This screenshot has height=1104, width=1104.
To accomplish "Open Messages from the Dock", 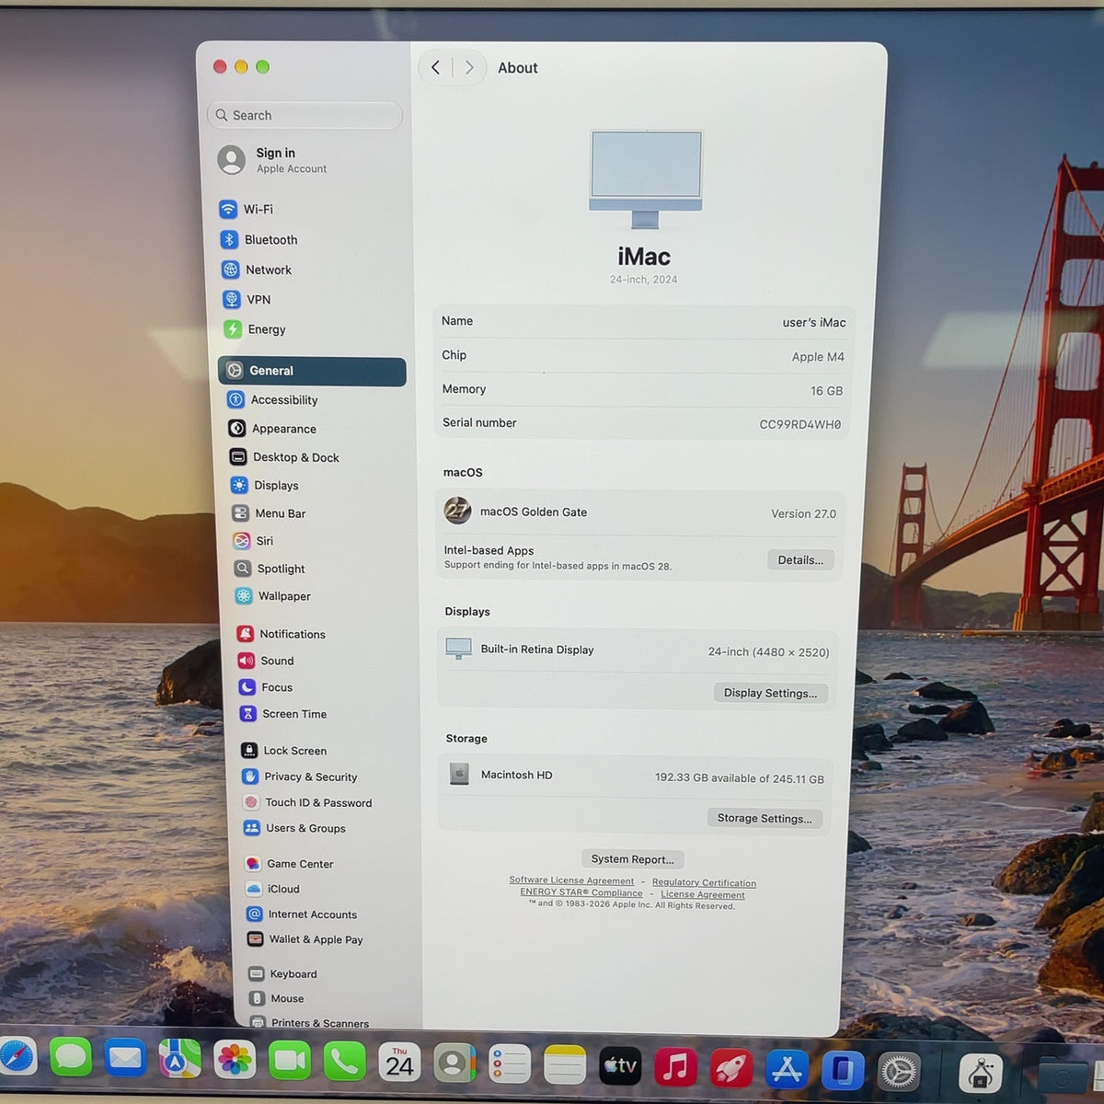I will click(x=71, y=1058).
